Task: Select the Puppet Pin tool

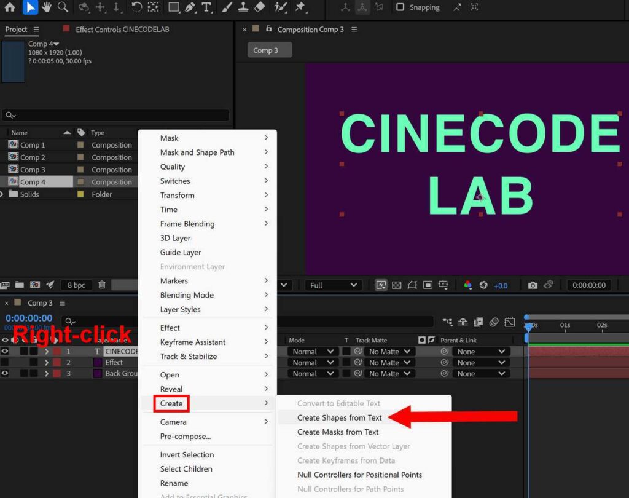Action: coord(300,7)
